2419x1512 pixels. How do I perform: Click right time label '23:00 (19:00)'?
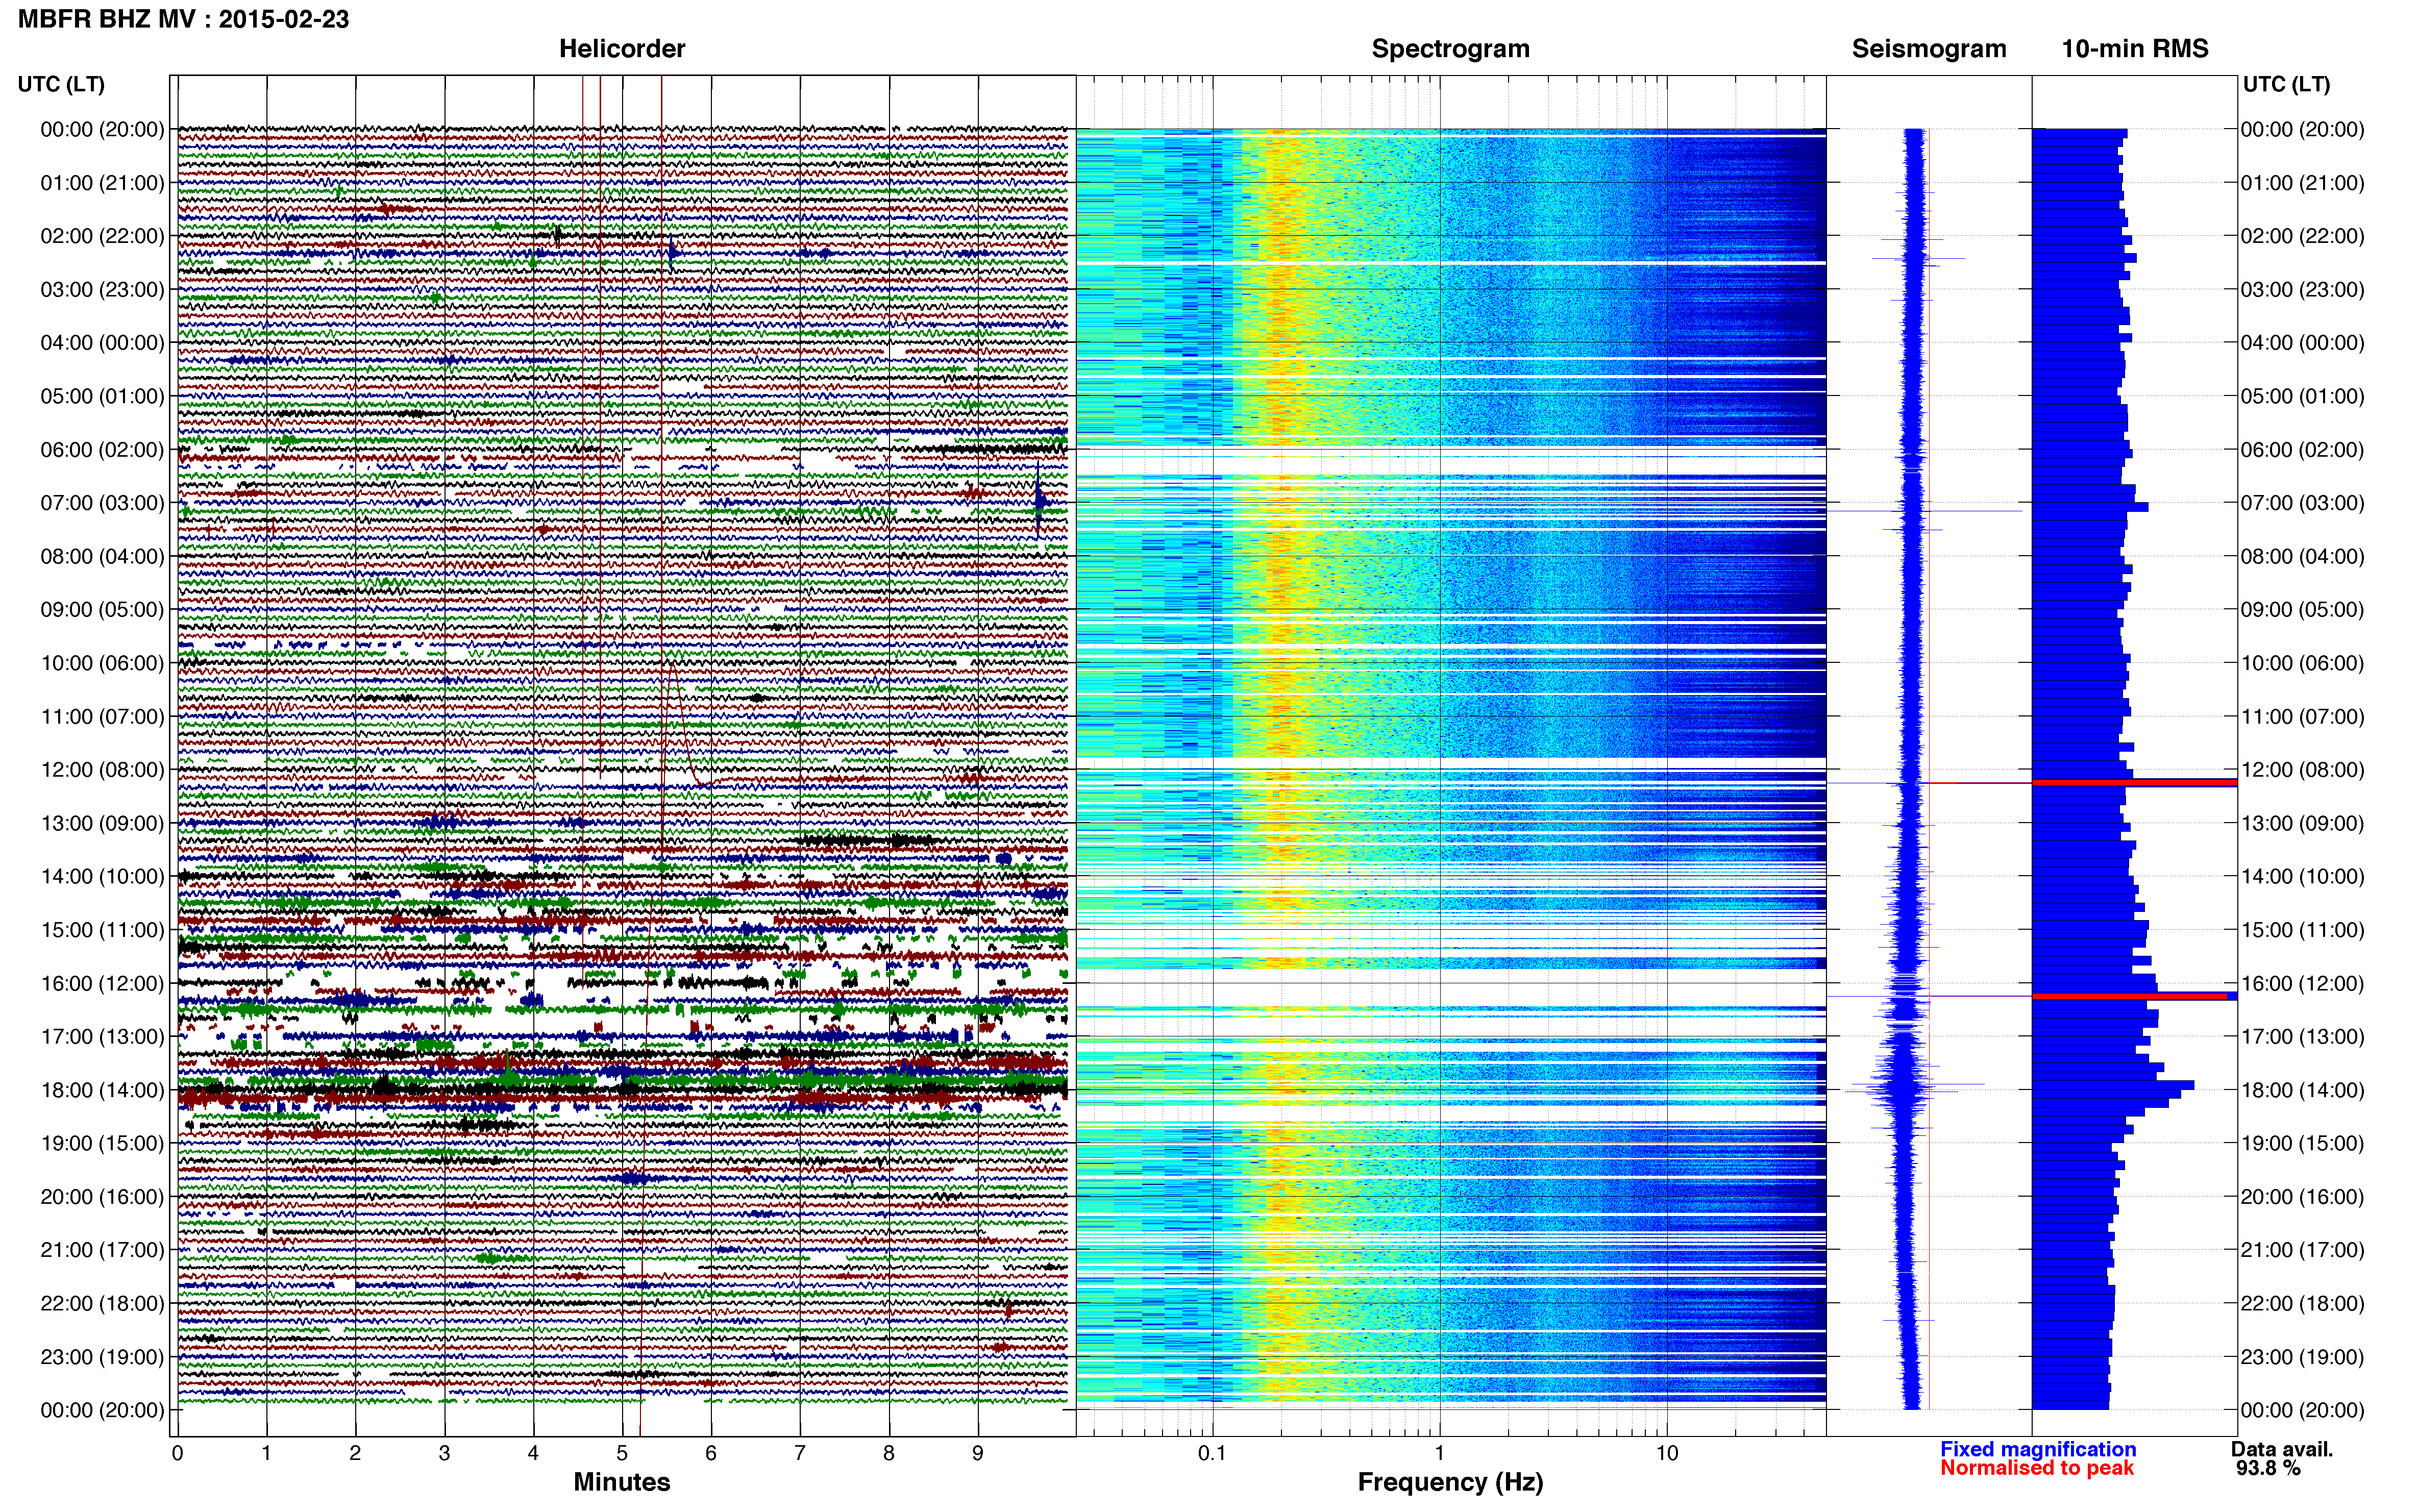pyautogui.click(x=2302, y=1357)
